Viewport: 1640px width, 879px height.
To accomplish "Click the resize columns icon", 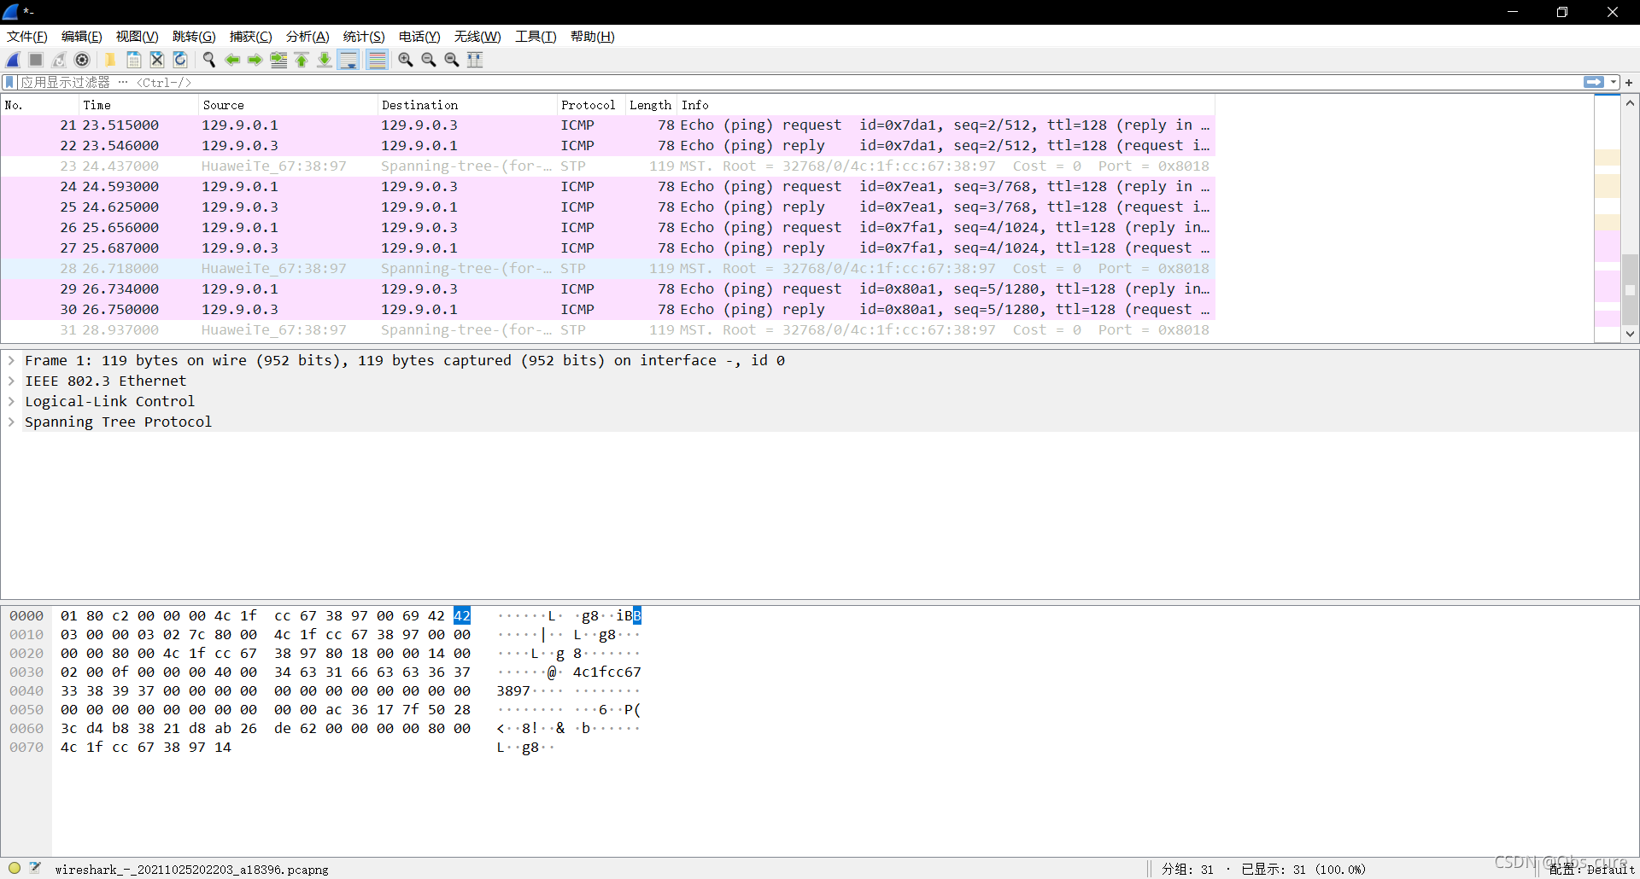I will tap(475, 60).
